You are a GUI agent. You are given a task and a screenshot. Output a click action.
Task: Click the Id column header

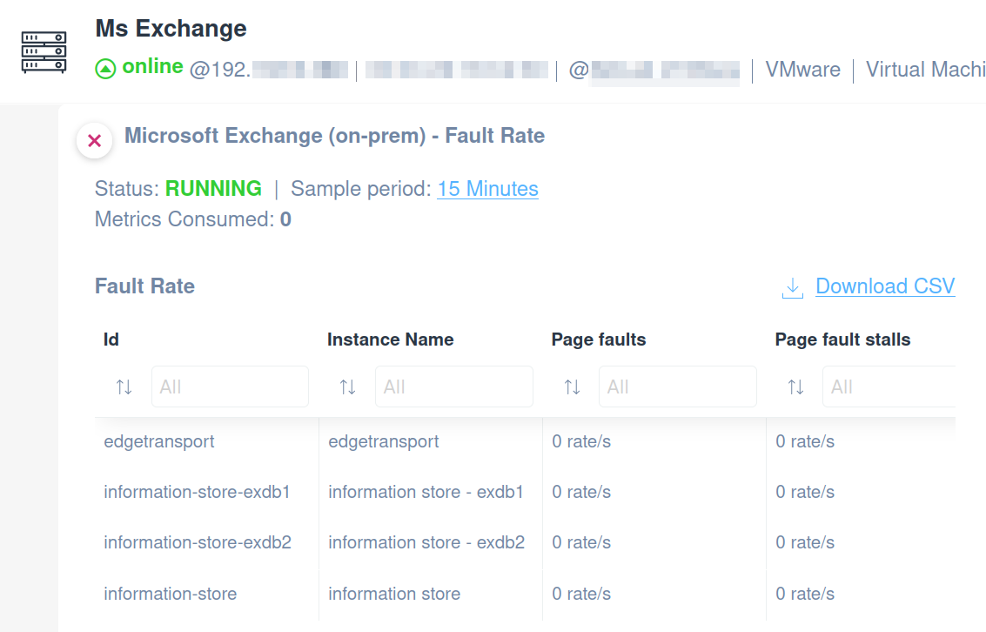111,340
